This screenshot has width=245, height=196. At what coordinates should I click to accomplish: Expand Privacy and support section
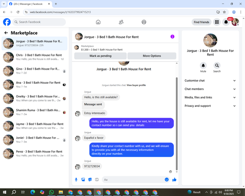[210, 106]
